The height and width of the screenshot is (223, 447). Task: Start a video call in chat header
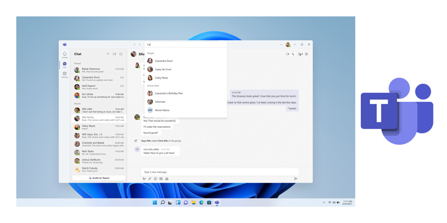(x=288, y=54)
